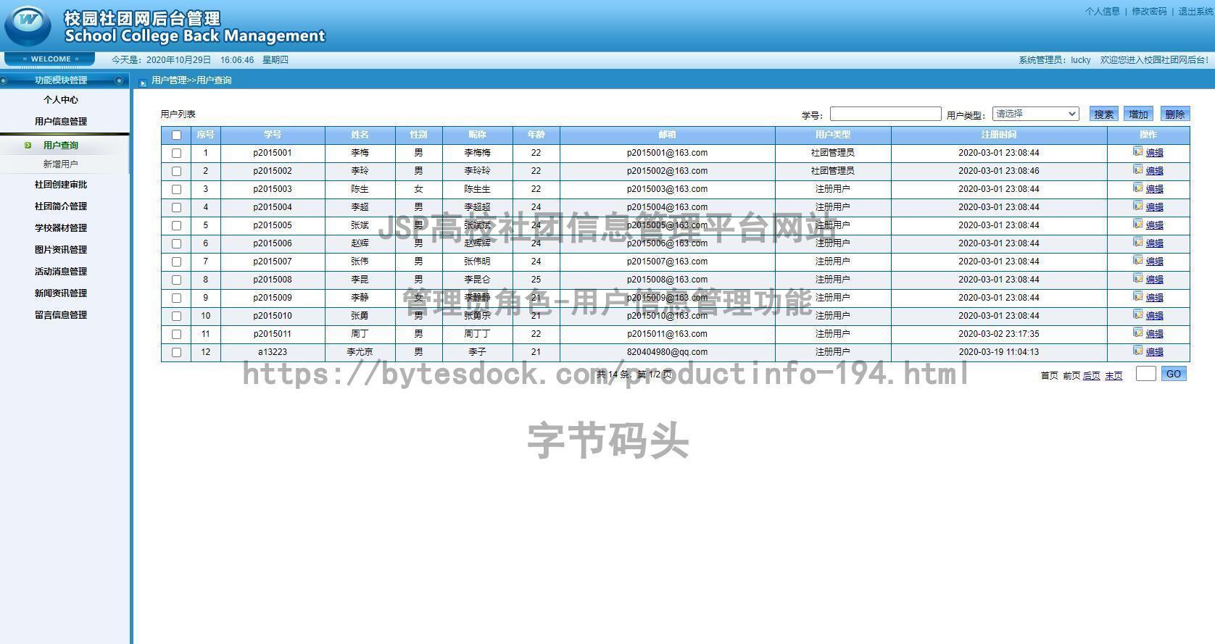Click the 注册时间 column header
The height and width of the screenshot is (644, 1215).
coord(999,135)
